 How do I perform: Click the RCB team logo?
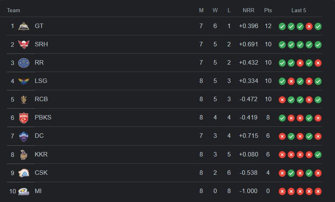[24, 99]
